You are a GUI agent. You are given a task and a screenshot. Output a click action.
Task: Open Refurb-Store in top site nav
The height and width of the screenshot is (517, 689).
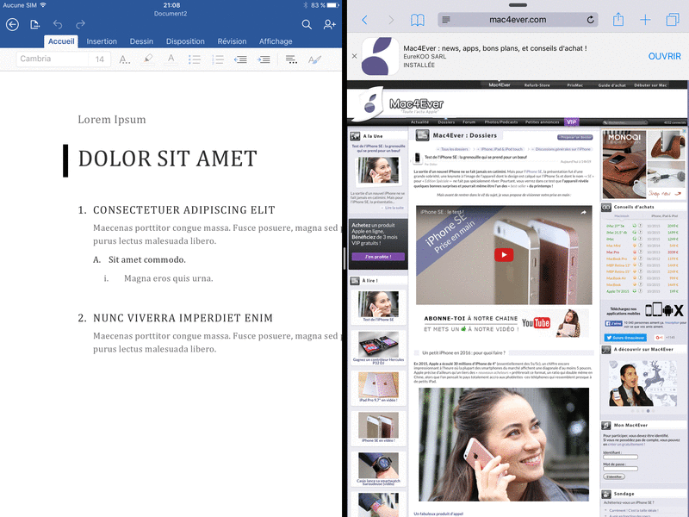tap(537, 85)
